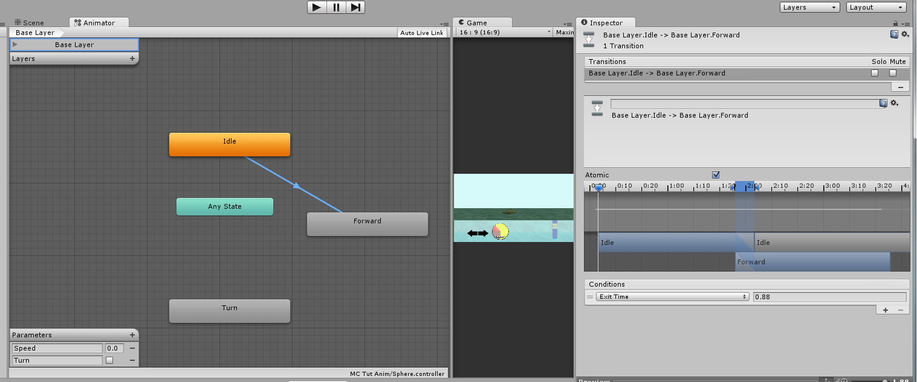
Task: Remove the Speed parameter with minus icon
Action: coord(132,348)
